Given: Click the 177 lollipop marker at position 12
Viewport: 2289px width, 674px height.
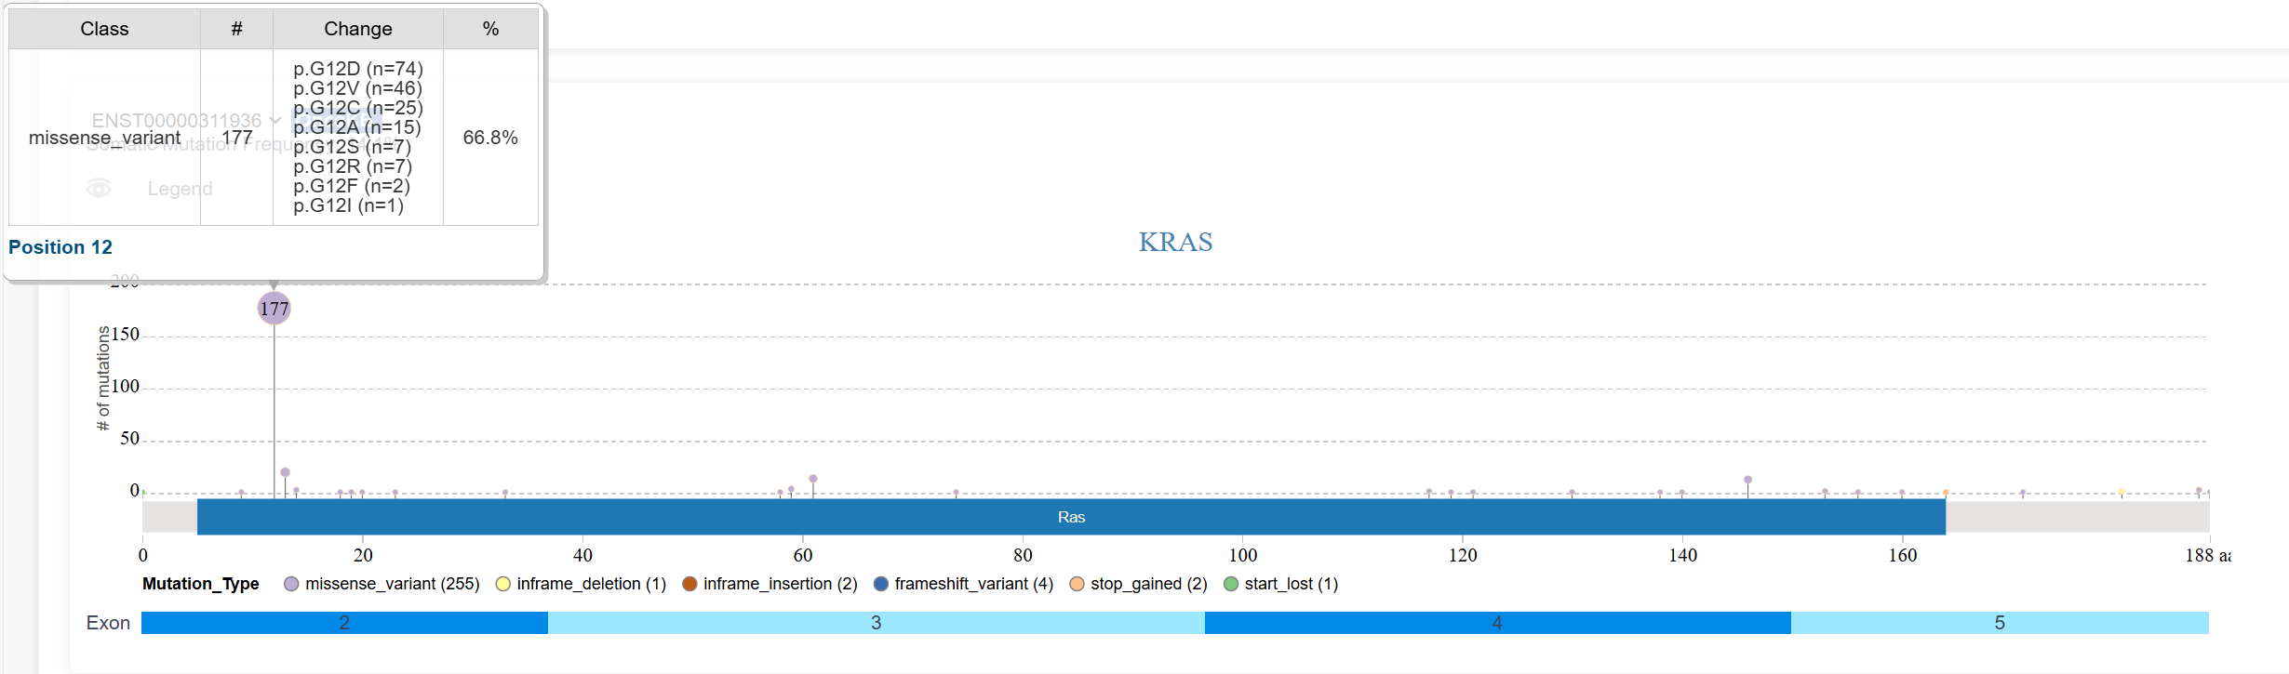Looking at the screenshot, I should pyautogui.click(x=274, y=309).
